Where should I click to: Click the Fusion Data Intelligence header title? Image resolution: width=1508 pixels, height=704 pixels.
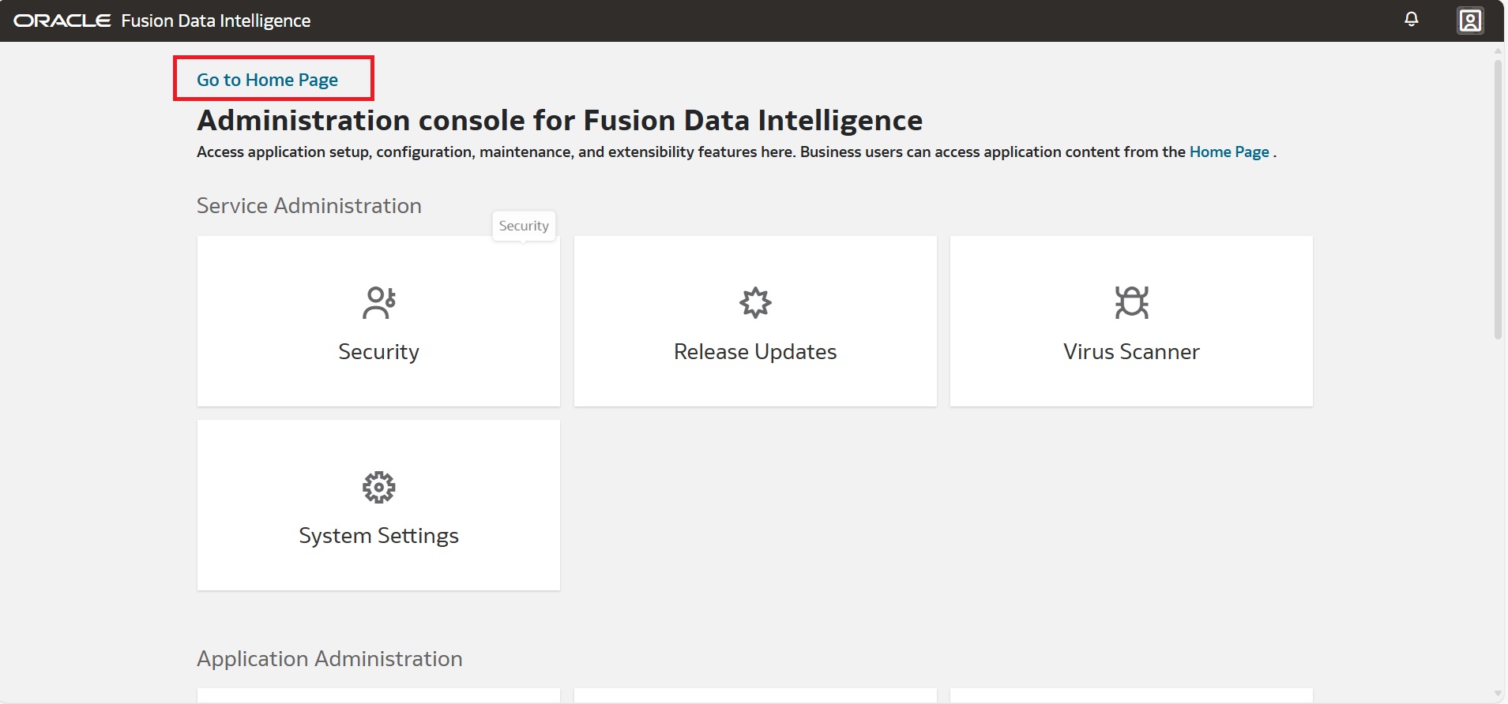coord(216,21)
